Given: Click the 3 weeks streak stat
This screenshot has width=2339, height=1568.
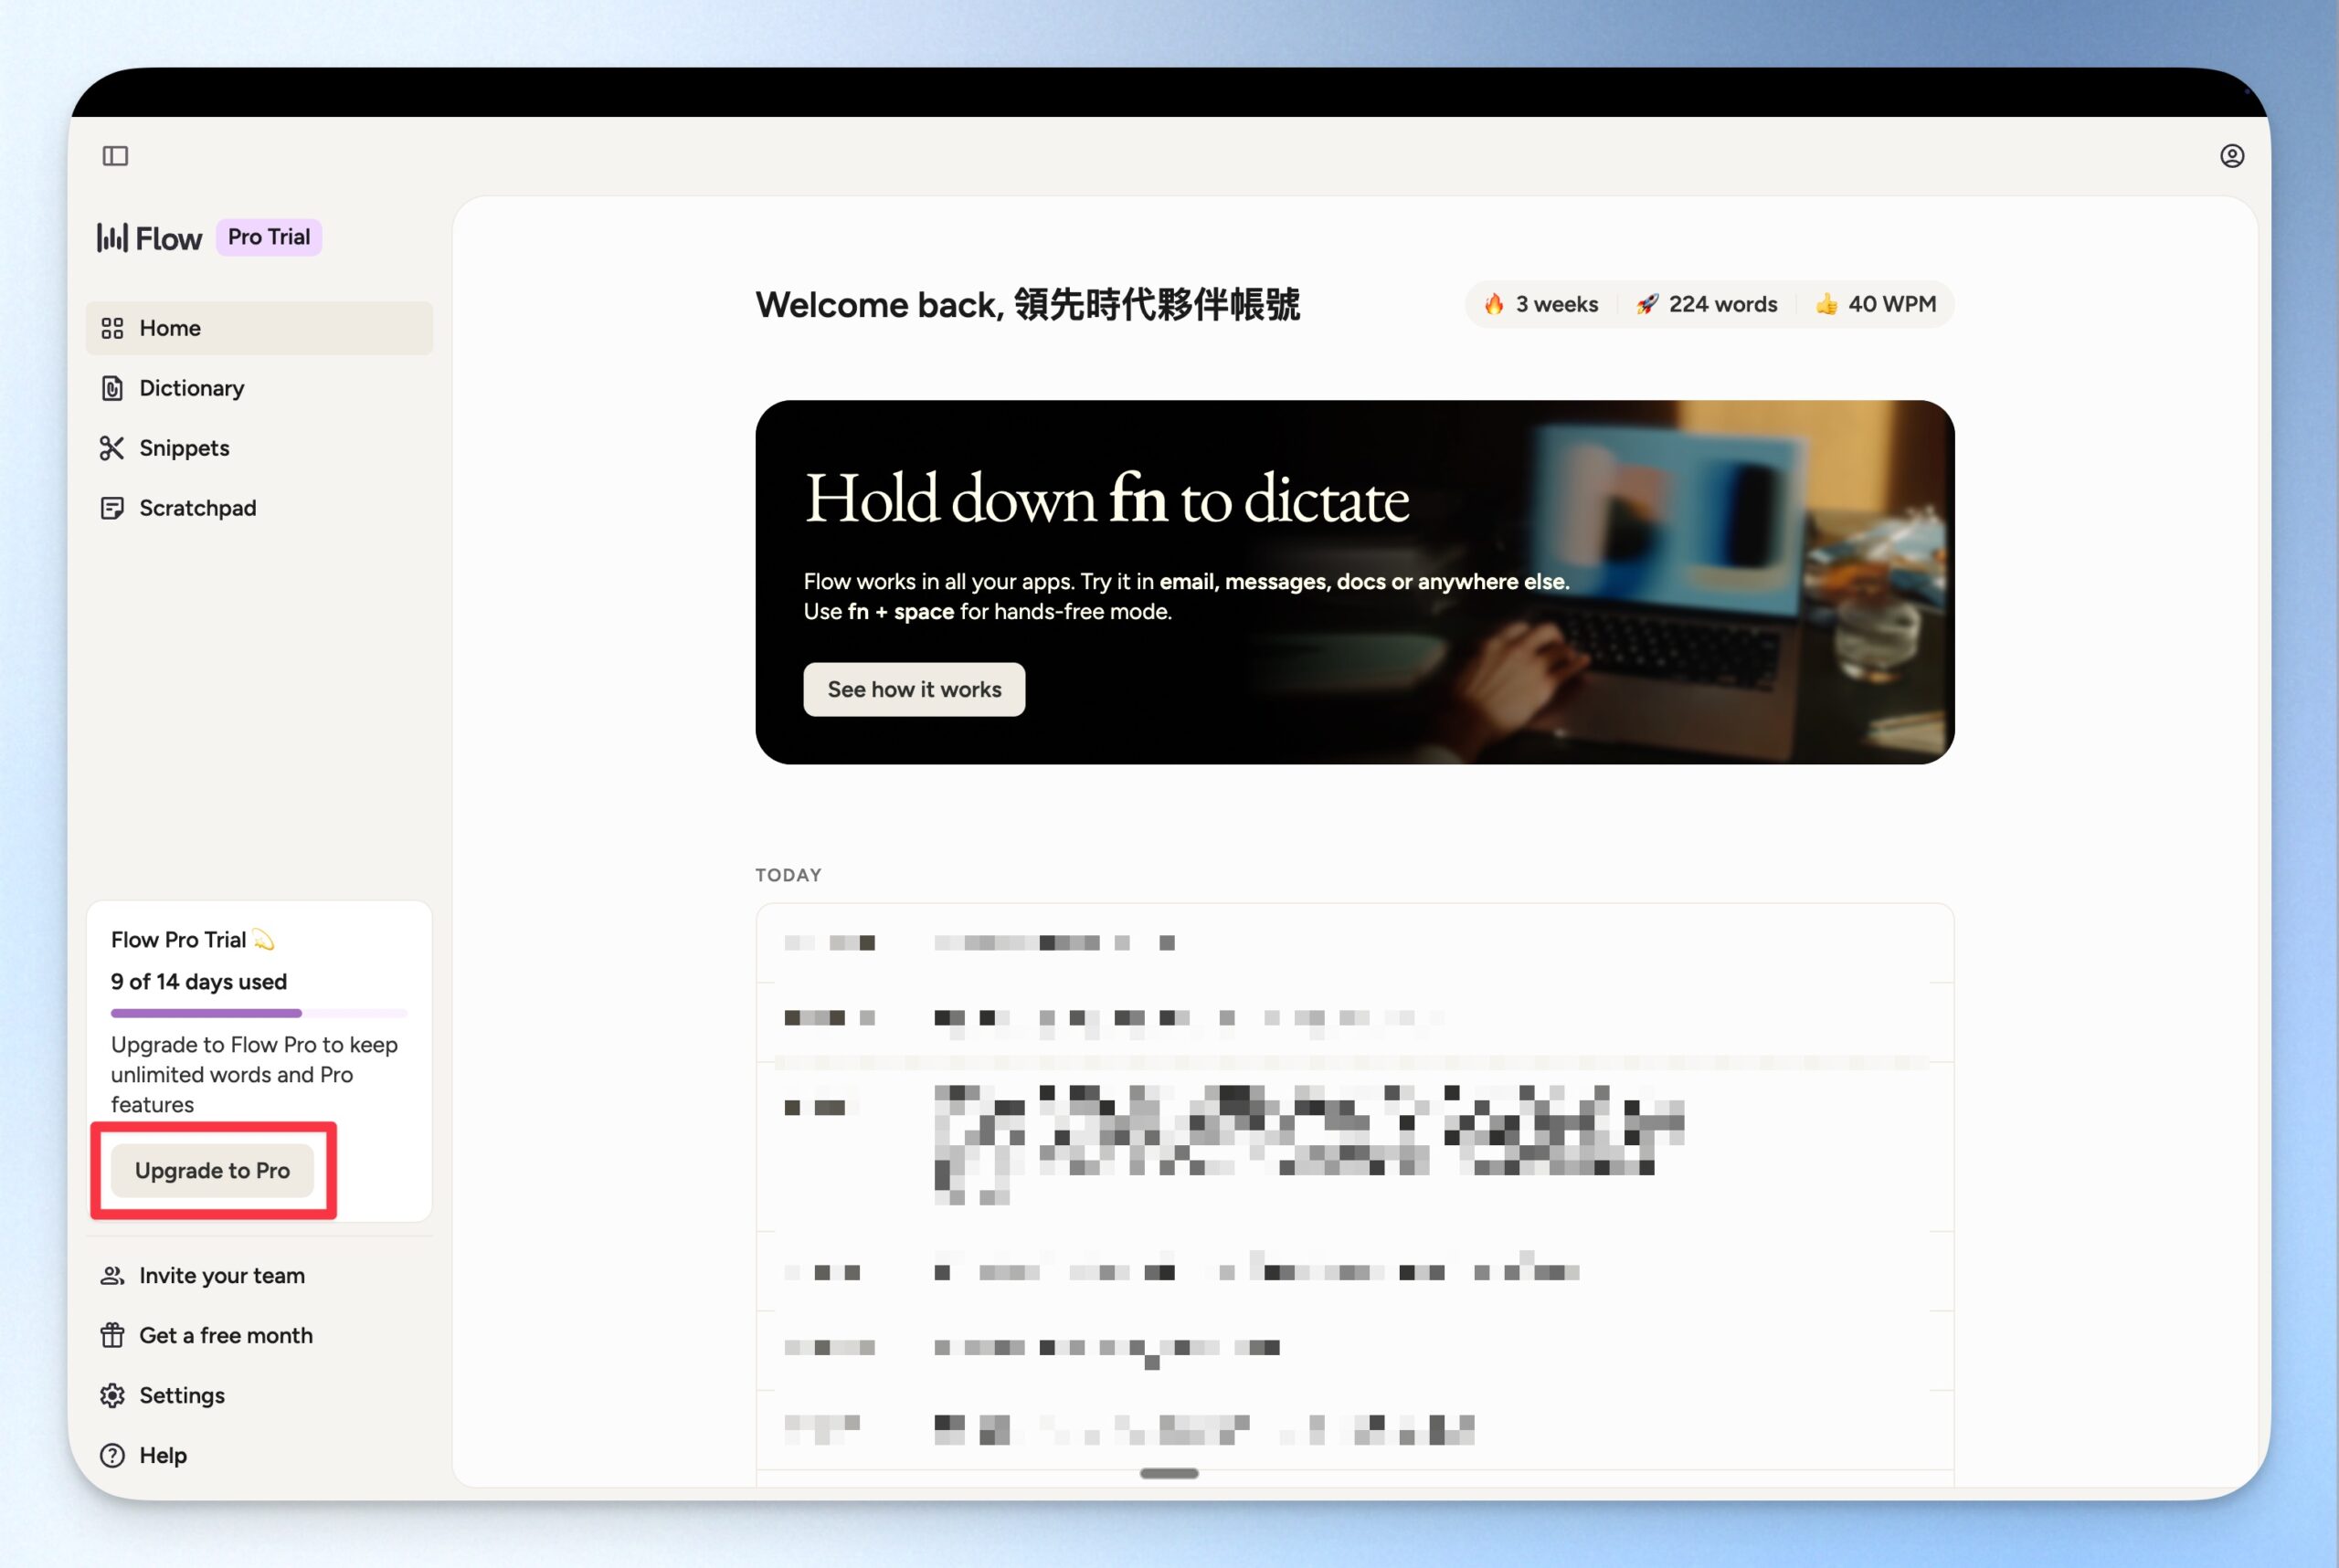Looking at the screenshot, I should point(1540,304).
